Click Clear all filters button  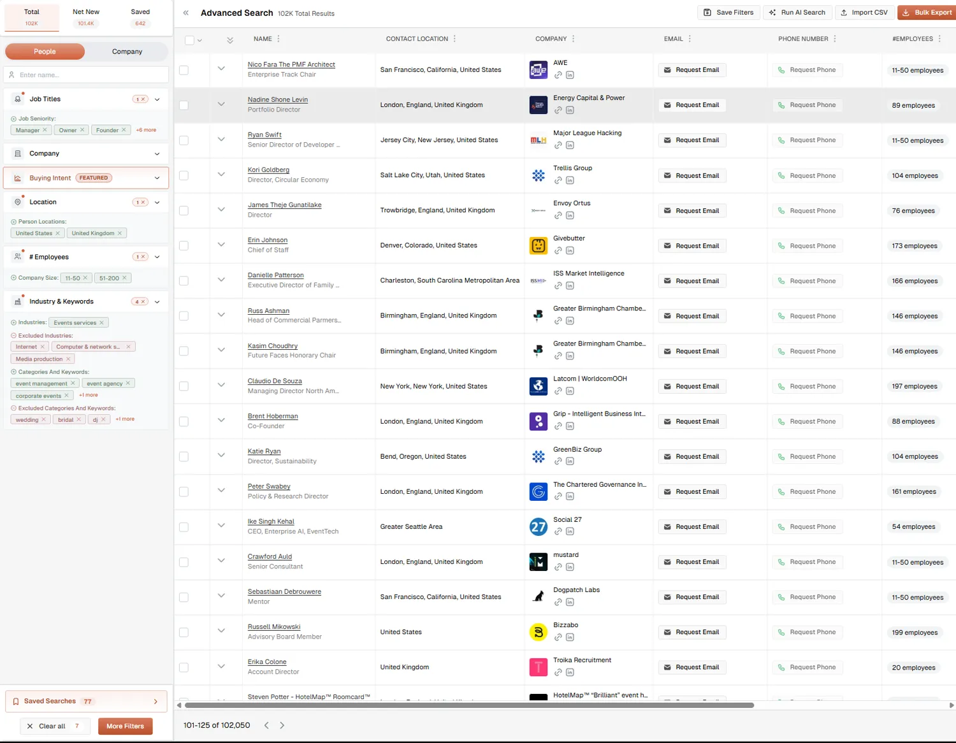tap(54, 726)
